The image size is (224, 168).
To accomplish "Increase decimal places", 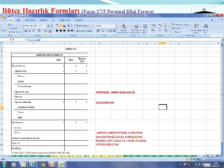I will (110, 31).
